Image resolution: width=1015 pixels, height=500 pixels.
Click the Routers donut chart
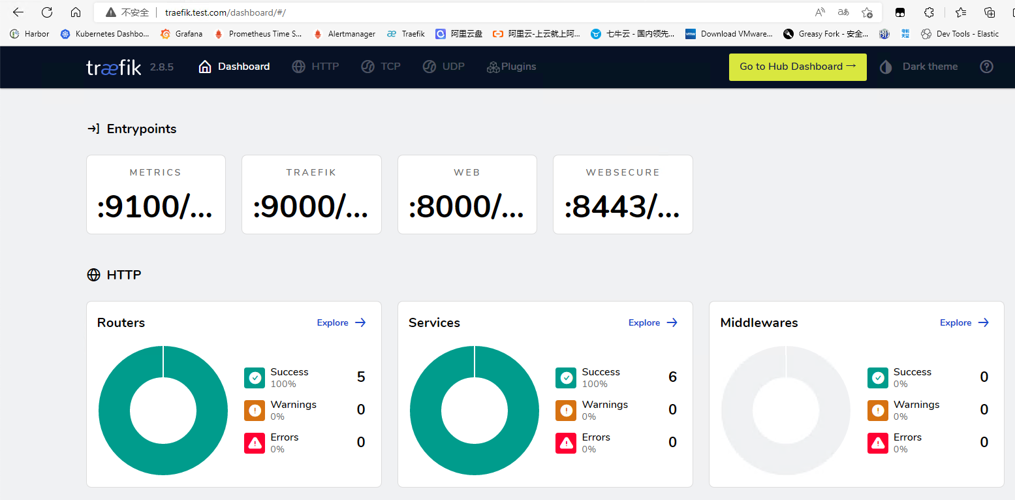point(163,410)
